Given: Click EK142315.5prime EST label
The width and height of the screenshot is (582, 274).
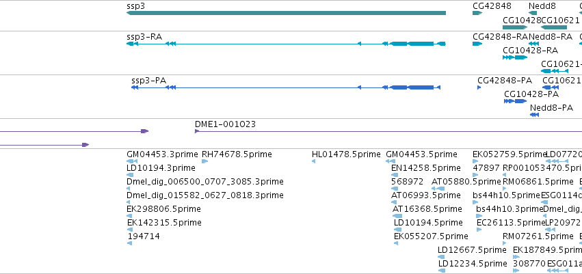Looking at the screenshot, I should click(x=164, y=223).
